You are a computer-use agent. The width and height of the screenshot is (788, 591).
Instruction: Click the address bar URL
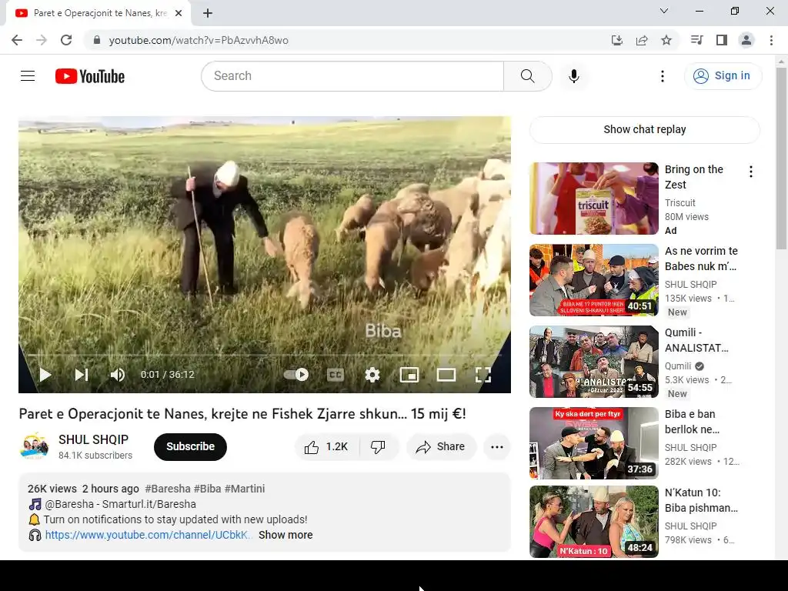[199, 40]
